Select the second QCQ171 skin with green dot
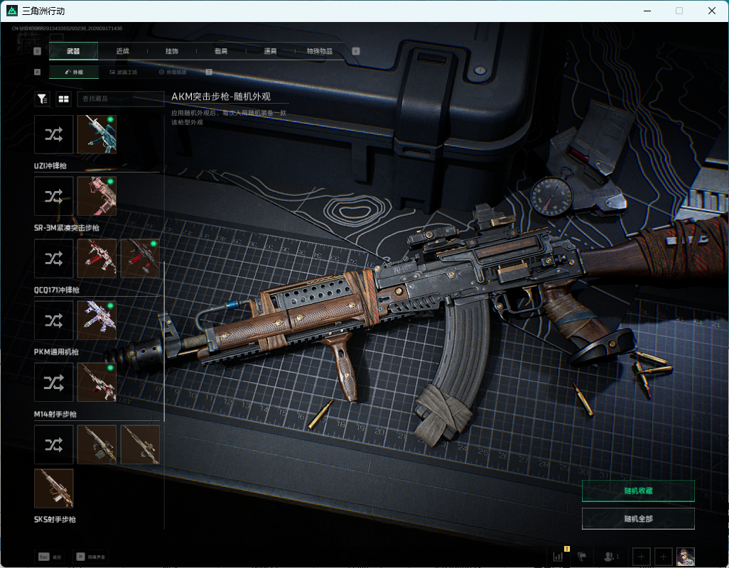Viewport: 729px width, 568px height. (140, 258)
